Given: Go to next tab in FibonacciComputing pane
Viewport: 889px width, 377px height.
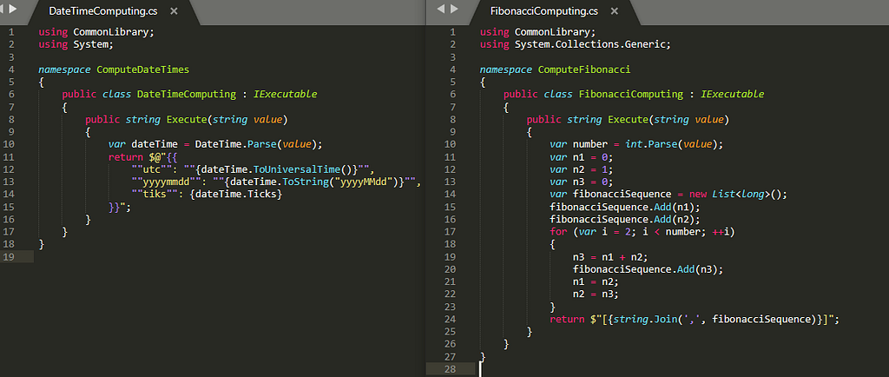Looking at the screenshot, I should point(454,9).
